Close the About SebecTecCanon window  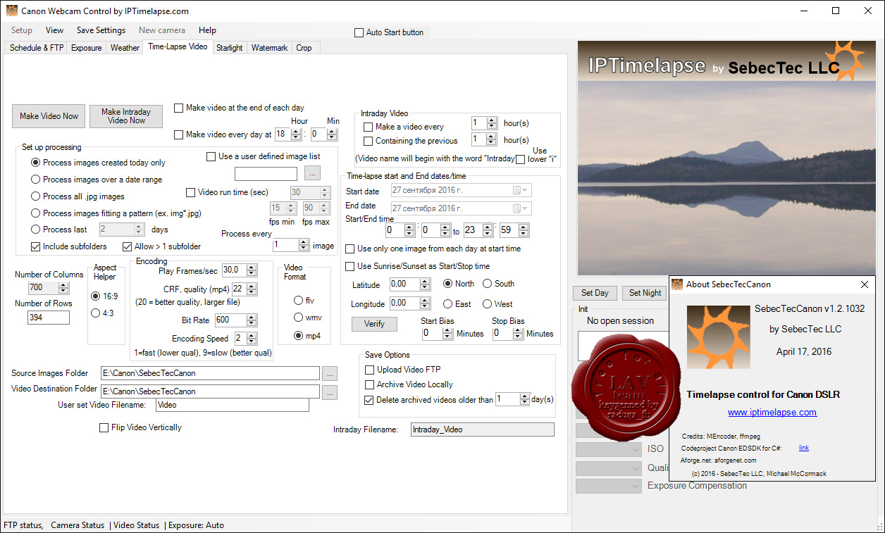(x=865, y=284)
